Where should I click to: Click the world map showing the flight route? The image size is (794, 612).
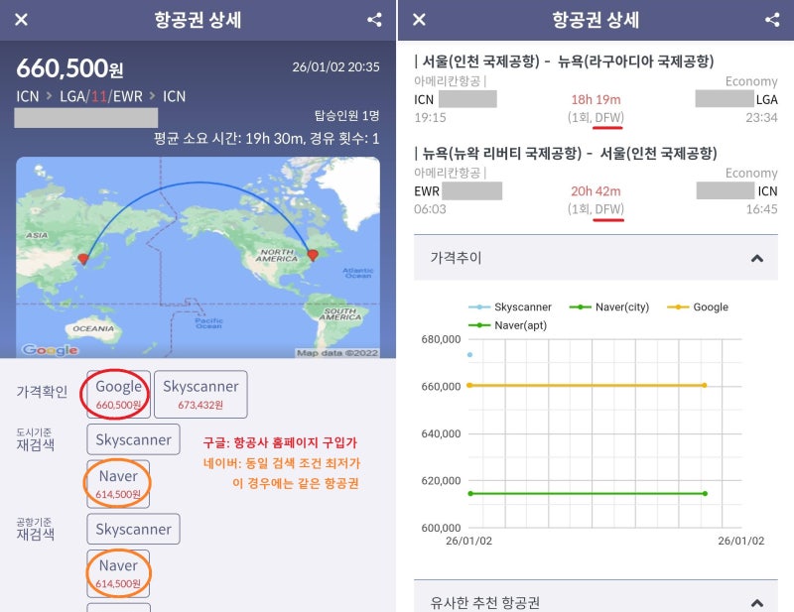[x=198, y=258]
